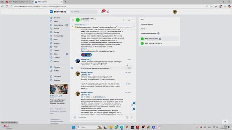Screen dimensions: 232x130
Task: Open the Windows Start menu
Action: coord(73,127)
